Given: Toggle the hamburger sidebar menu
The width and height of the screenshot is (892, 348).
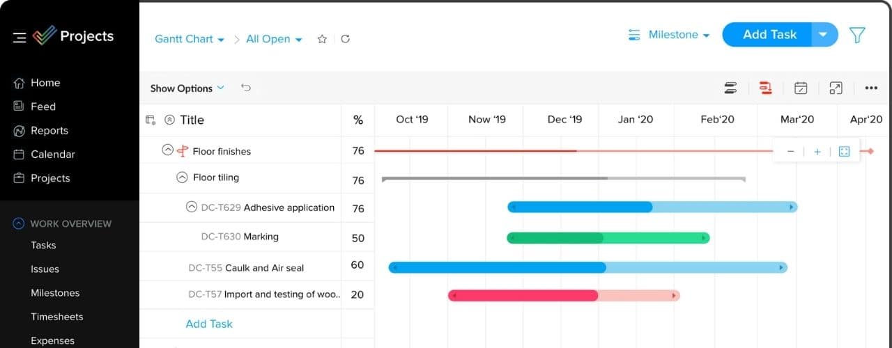Looking at the screenshot, I should click(x=19, y=37).
